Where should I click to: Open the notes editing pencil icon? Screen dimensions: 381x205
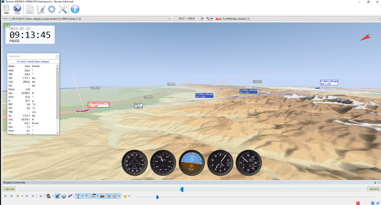click(x=41, y=9)
